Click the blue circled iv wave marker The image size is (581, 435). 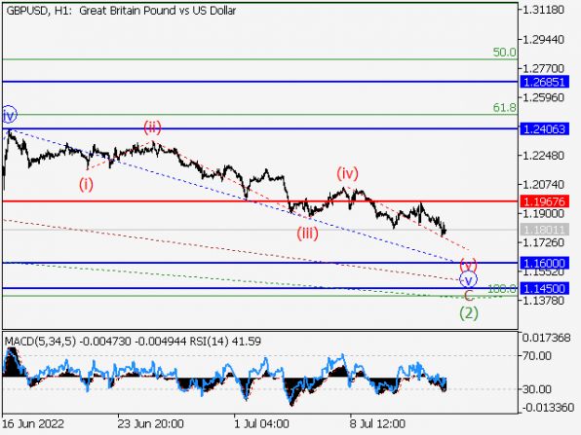click(x=9, y=115)
